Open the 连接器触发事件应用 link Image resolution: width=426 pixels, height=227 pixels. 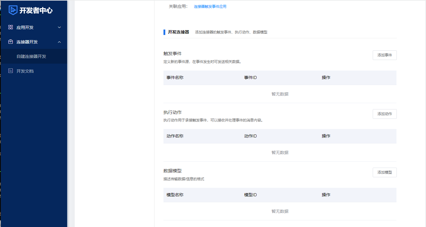click(210, 6)
